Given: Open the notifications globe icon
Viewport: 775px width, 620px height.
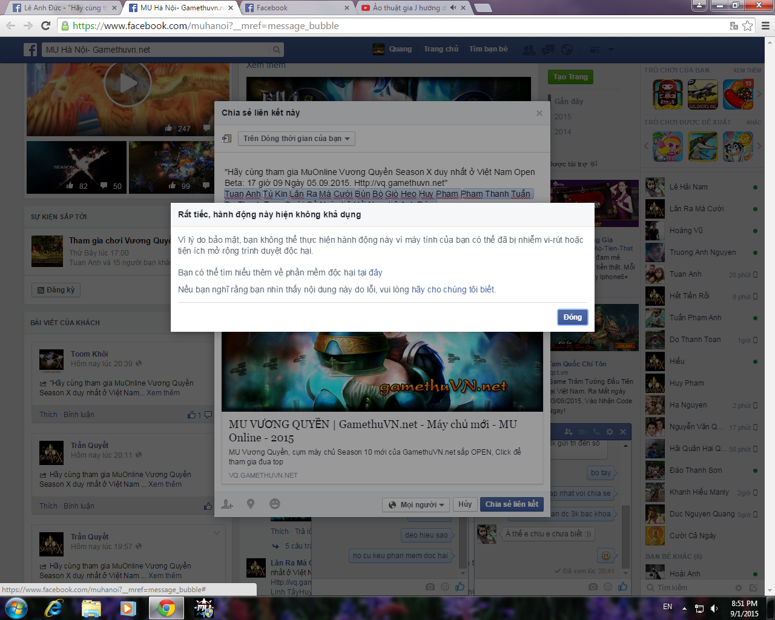Looking at the screenshot, I should click(567, 50).
